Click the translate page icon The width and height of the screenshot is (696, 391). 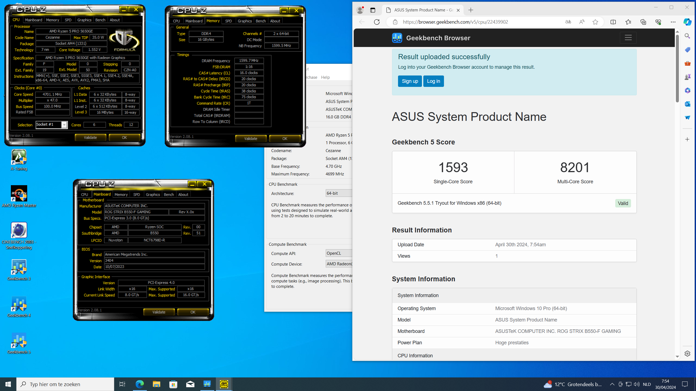coord(568,22)
